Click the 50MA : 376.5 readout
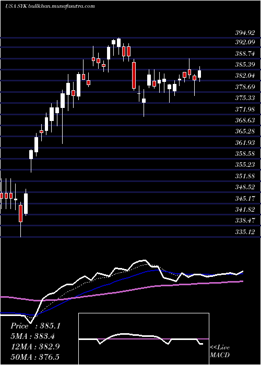The image size is (261, 365). pyautogui.click(x=35, y=357)
